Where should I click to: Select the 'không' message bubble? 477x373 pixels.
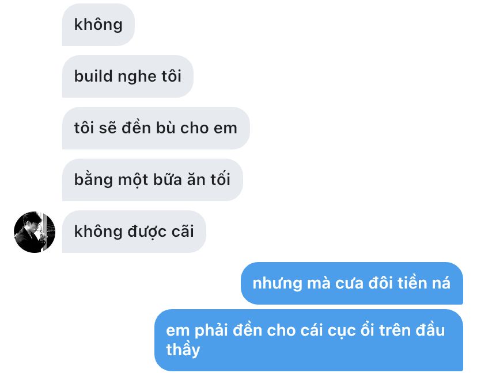tap(99, 25)
